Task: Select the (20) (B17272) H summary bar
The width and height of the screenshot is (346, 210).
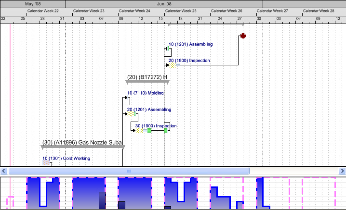Action: click(x=147, y=82)
